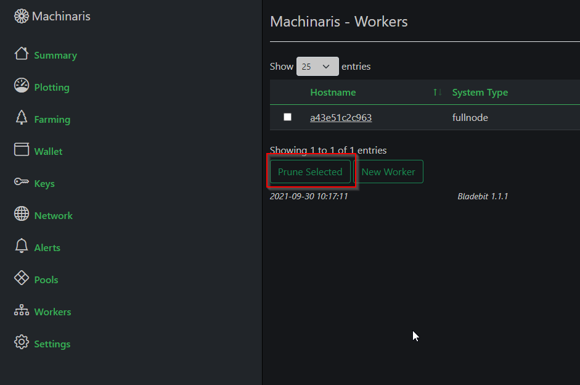This screenshot has height=385, width=580.
Task: Click the New Worker button
Action: point(388,172)
